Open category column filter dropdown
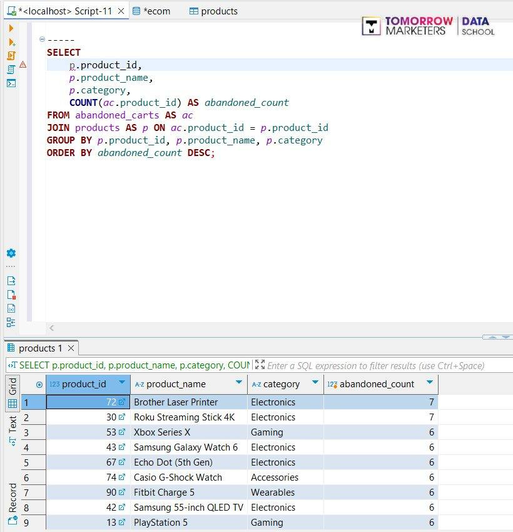The image size is (513, 532). (x=315, y=382)
